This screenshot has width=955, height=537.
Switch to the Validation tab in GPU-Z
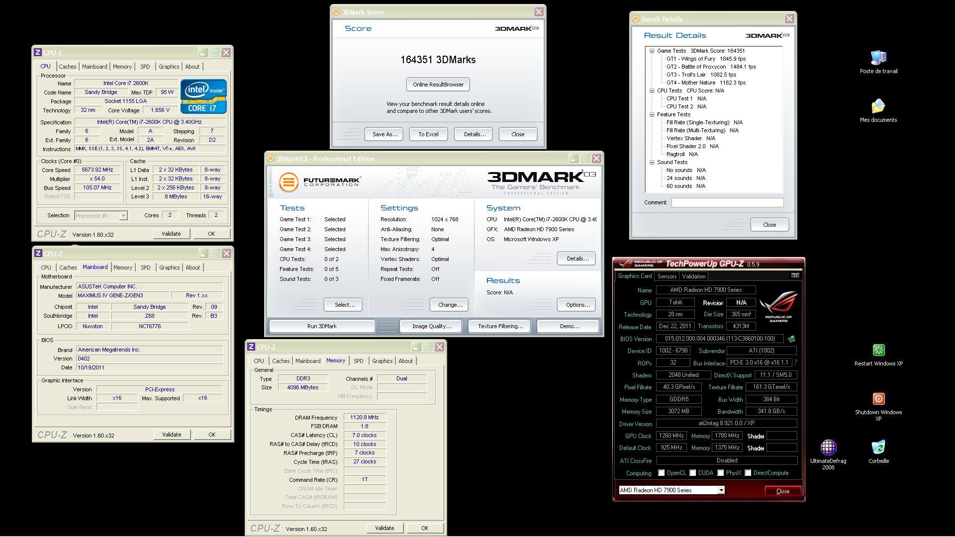(694, 276)
